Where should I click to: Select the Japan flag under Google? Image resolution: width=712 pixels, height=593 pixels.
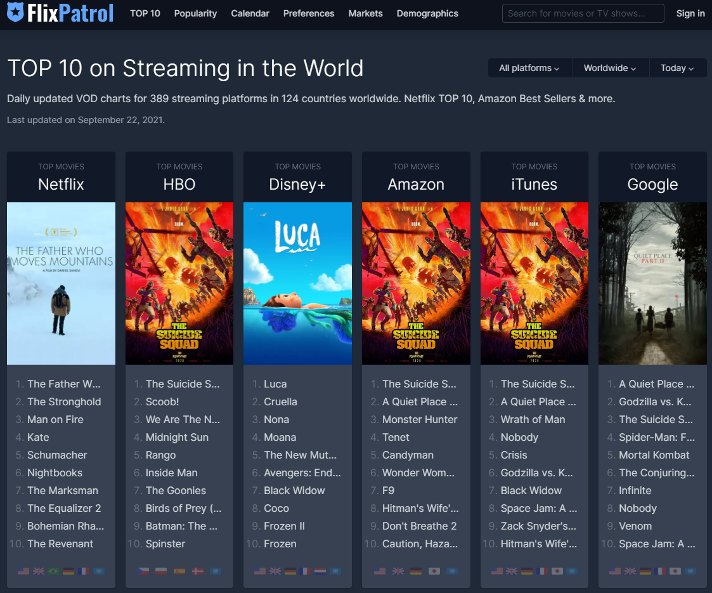675,571
